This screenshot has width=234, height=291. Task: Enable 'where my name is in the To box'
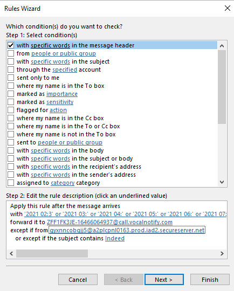(11, 86)
